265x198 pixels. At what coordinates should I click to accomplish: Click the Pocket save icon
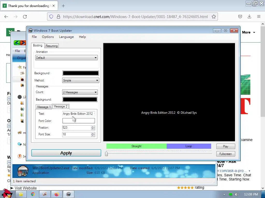click(240, 16)
